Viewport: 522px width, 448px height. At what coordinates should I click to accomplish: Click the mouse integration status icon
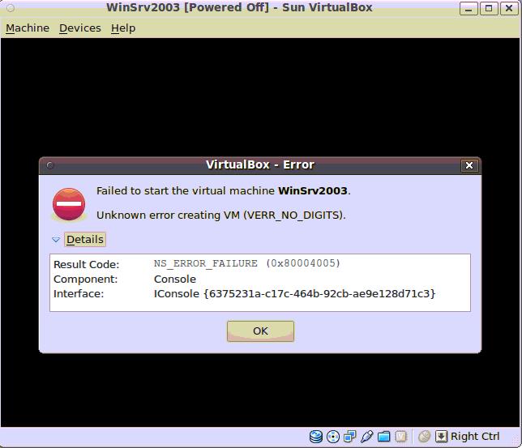pos(424,437)
